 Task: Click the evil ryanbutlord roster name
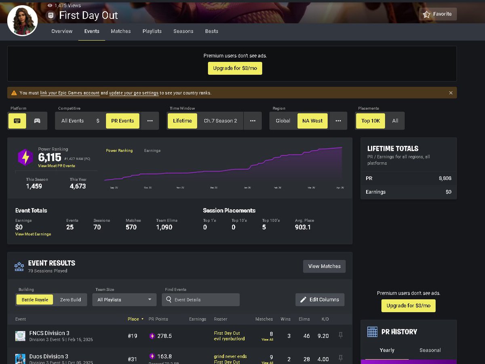click(x=229, y=339)
